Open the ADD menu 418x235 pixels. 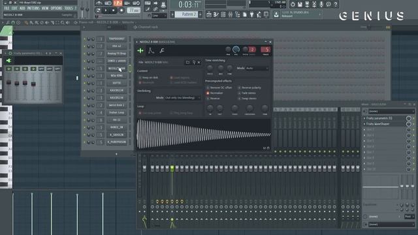[22, 8]
